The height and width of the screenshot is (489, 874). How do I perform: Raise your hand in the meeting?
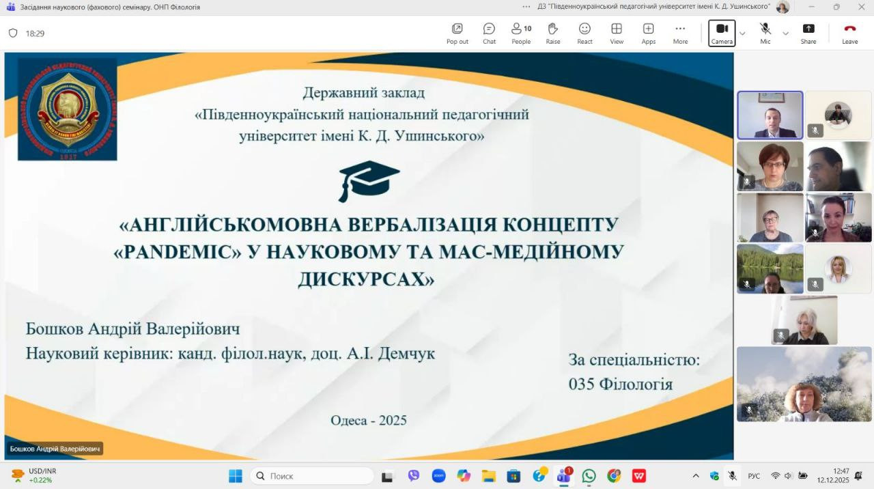click(552, 33)
